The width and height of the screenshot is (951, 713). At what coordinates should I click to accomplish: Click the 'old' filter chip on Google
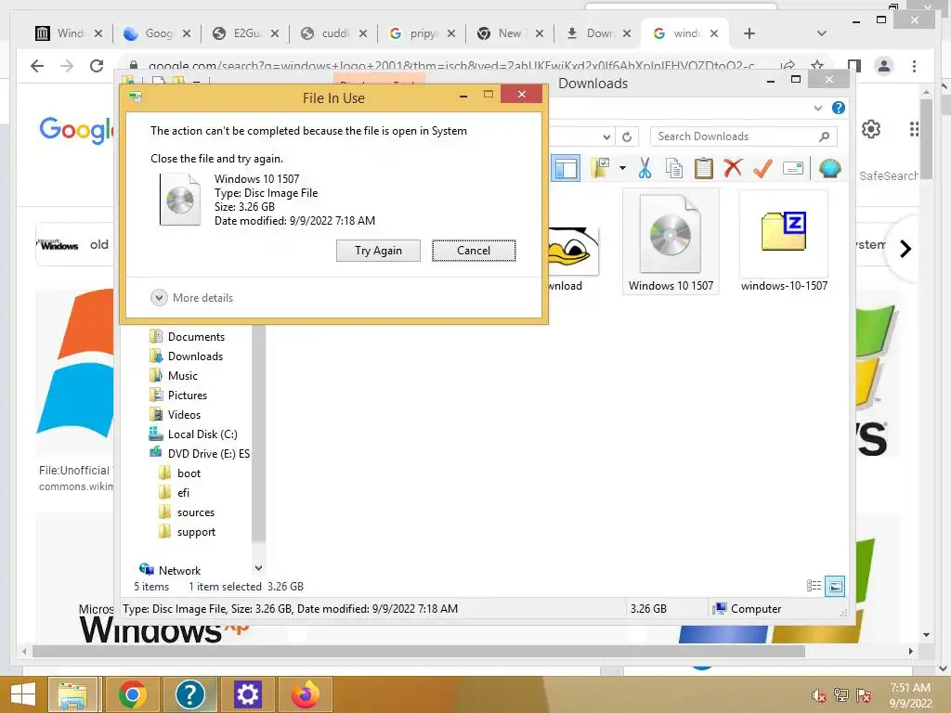point(74,244)
